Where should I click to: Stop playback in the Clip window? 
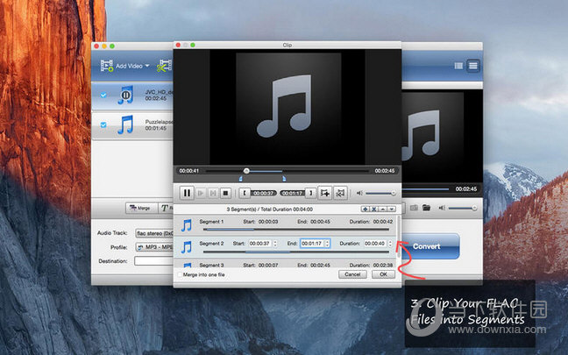(x=225, y=193)
